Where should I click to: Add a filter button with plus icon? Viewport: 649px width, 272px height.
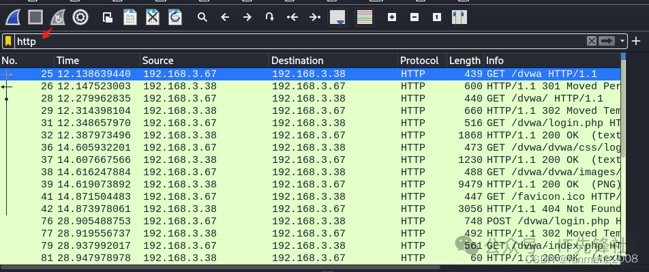636,41
